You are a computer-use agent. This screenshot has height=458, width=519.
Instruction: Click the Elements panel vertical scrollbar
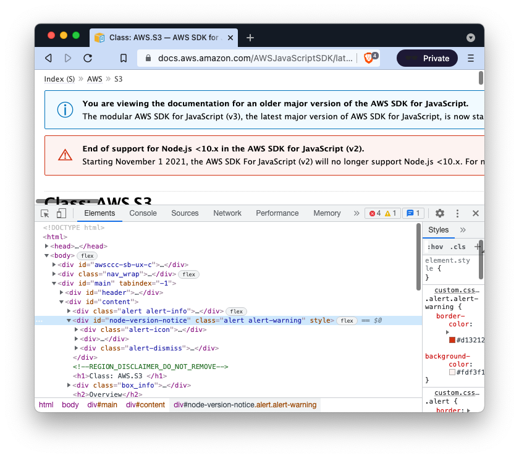pos(419,257)
